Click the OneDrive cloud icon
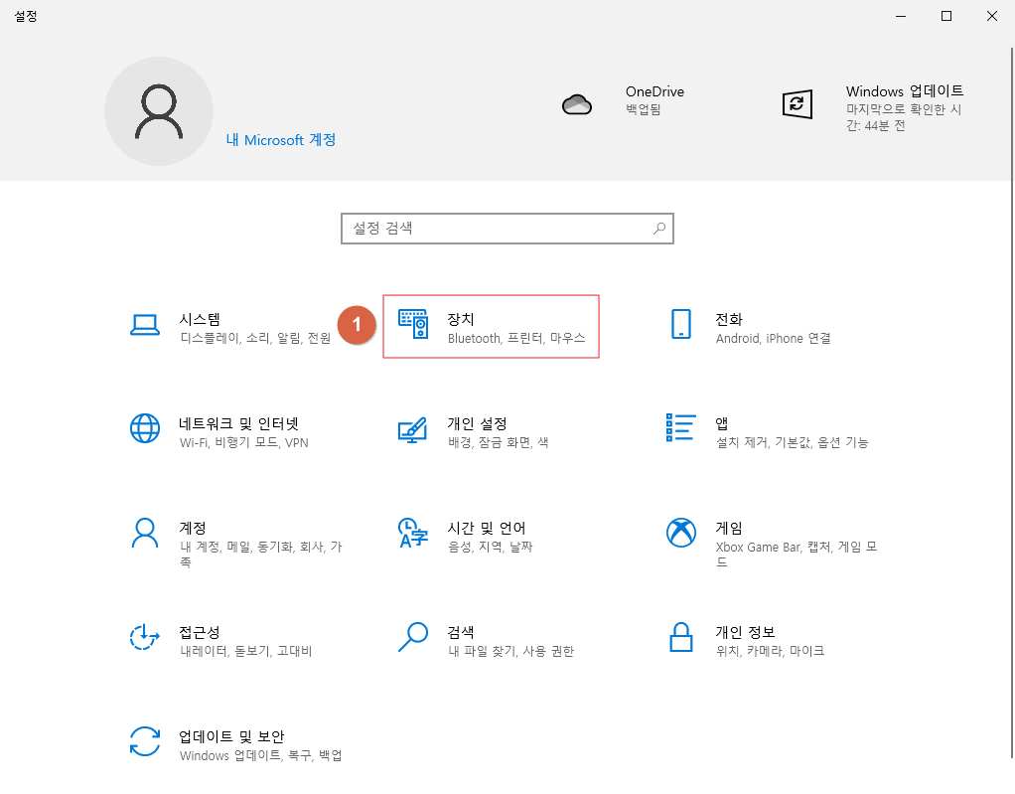The width and height of the screenshot is (1015, 794). click(x=577, y=104)
